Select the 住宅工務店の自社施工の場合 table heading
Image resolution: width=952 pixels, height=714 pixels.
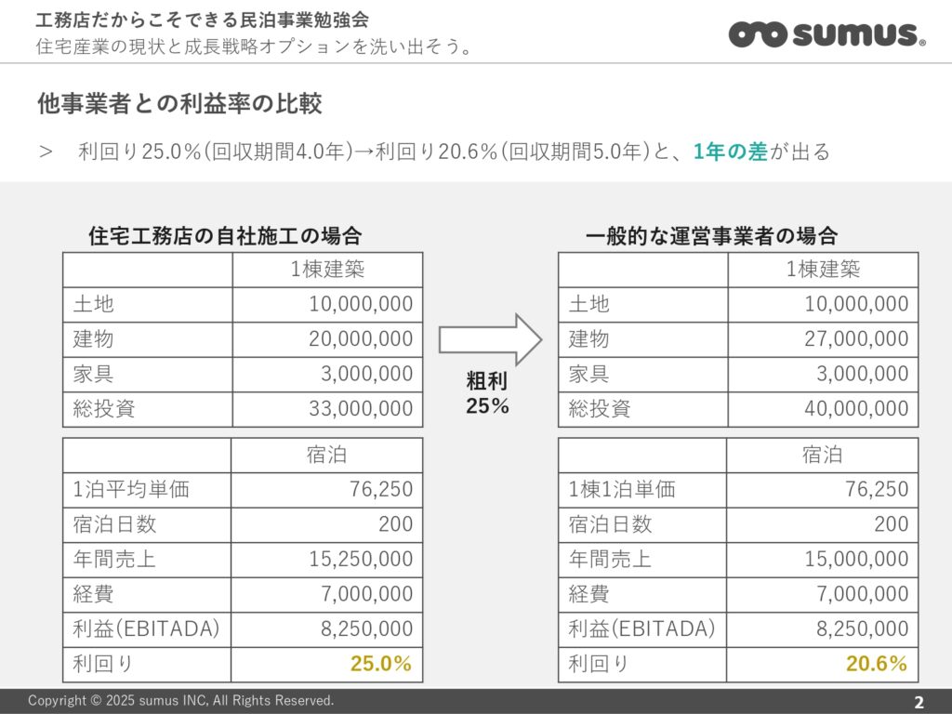click(x=225, y=235)
